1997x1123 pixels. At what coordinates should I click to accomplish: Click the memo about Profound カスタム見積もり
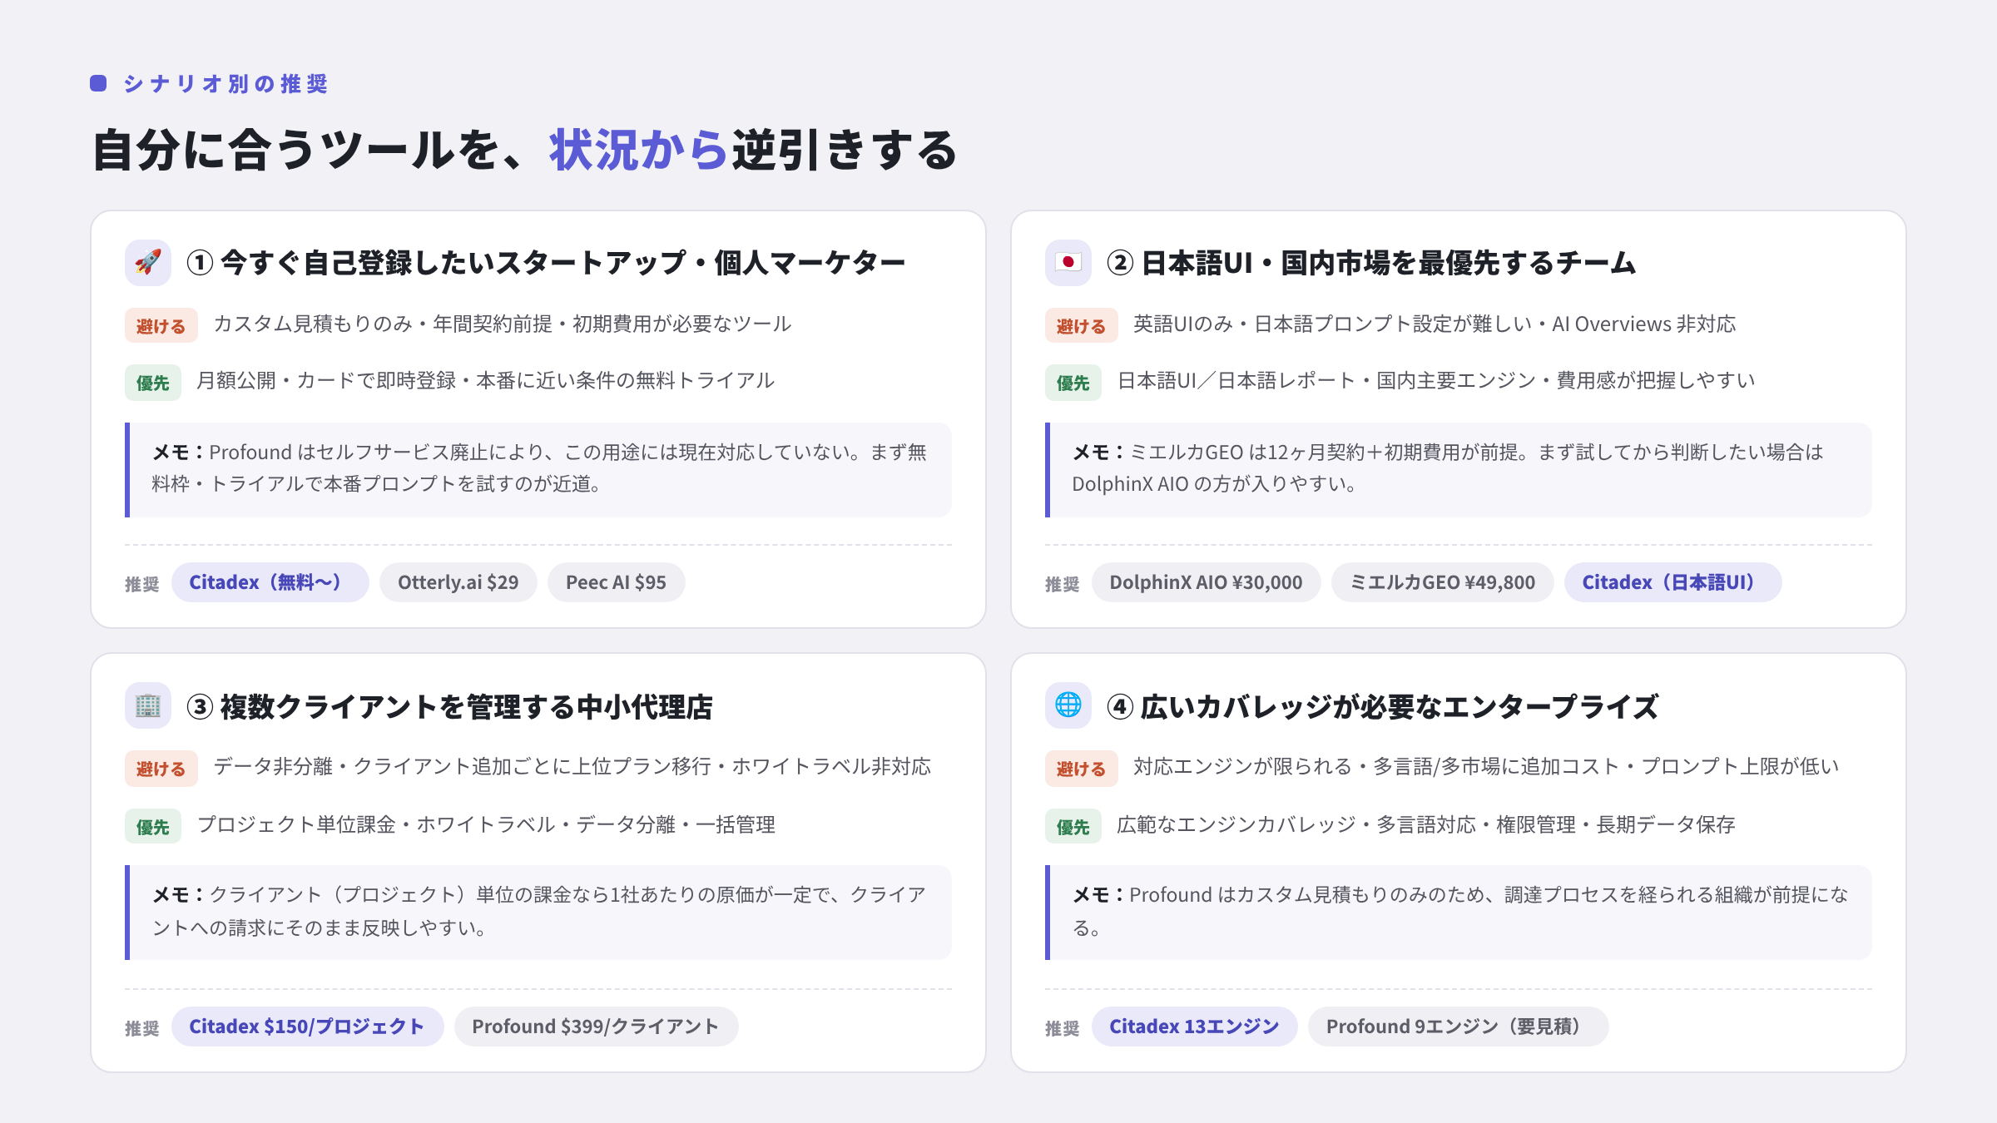[1459, 912]
